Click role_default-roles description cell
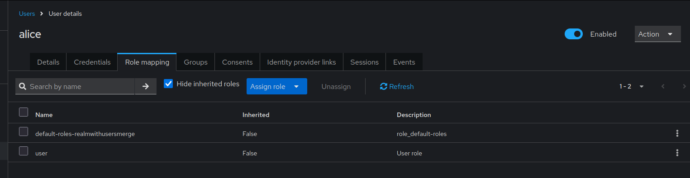This screenshot has width=690, height=178. pyautogui.click(x=422, y=134)
